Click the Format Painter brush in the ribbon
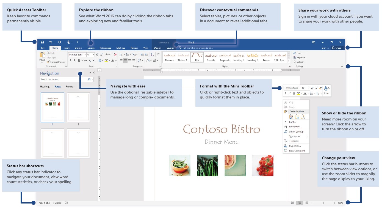382x209 pixels. coord(48,62)
